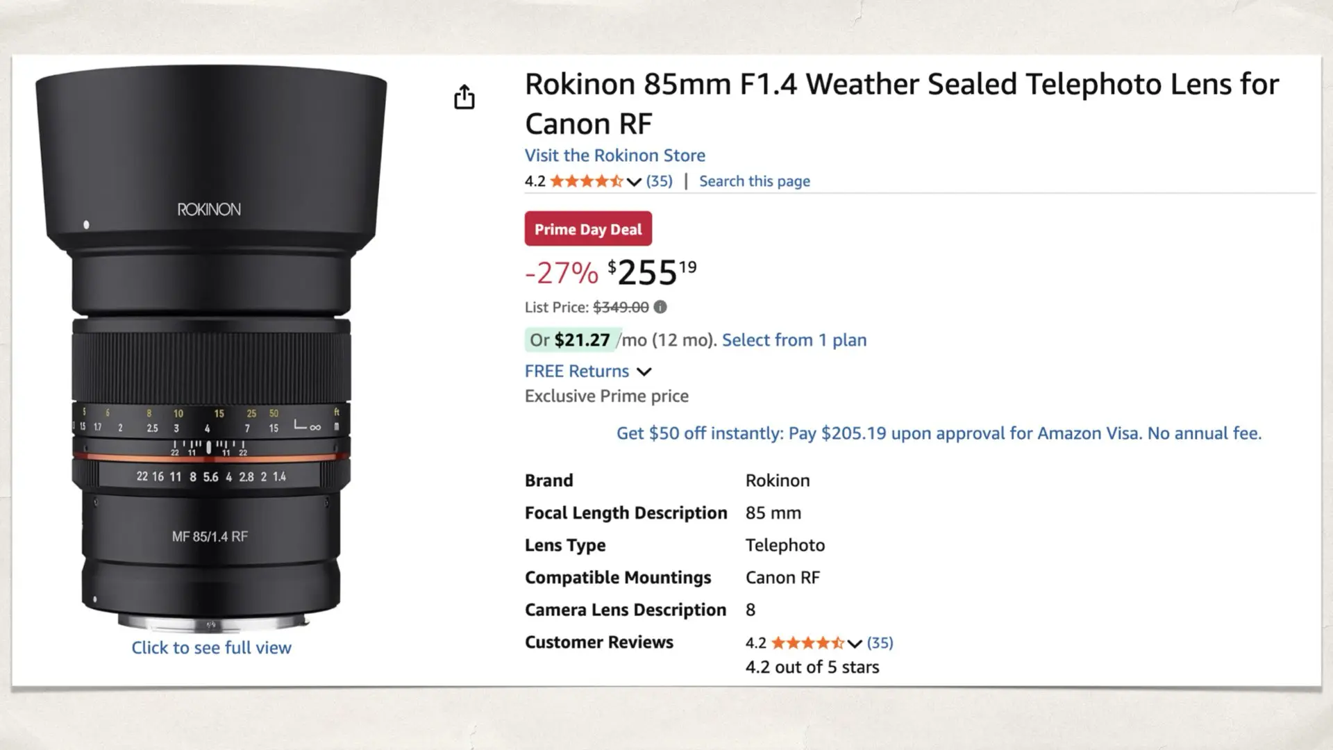Click the info icon next to List Price
1333x750 pixels.
pyautogui.click(x=659, y=307)
